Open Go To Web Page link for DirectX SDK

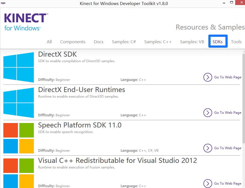(x=228, y=77)
